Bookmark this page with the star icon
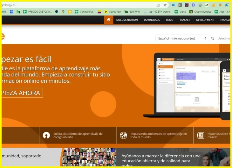Screen dimensions: 232x168 tap(165, 5)
